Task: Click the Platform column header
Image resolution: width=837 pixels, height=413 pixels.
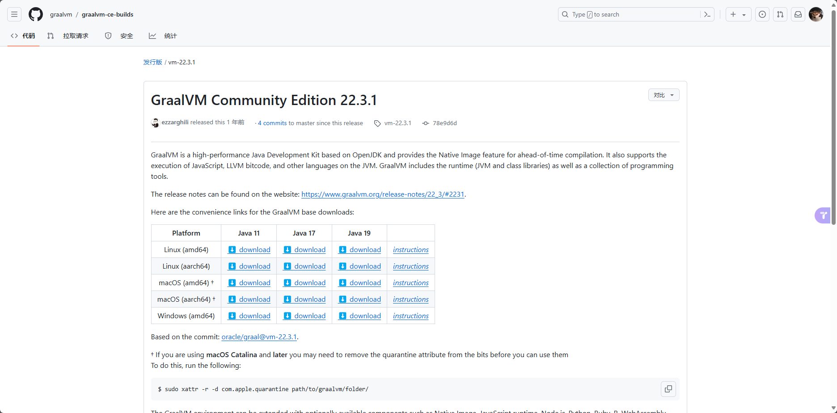Action: pos(186,233)
